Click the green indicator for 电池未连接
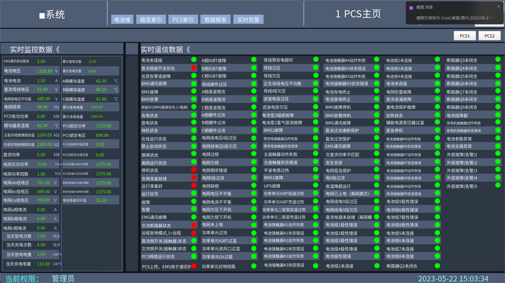The image size is (505, 283). click(x=194, y=60)
